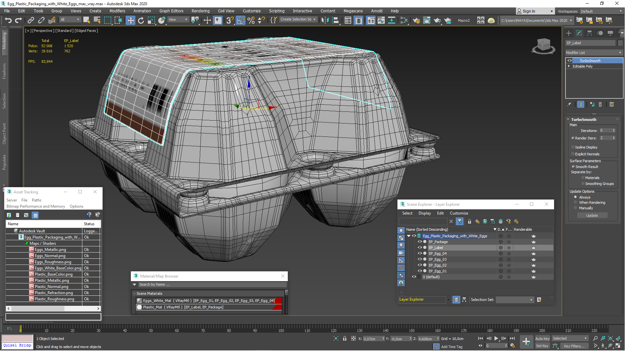Click the Create tab plus icon in Command Panel
Screen dimensions: 625x351
click(x=569, y=33)
